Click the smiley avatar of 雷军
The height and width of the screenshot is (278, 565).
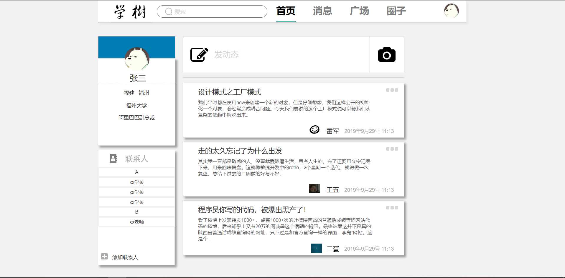point(314,129)
